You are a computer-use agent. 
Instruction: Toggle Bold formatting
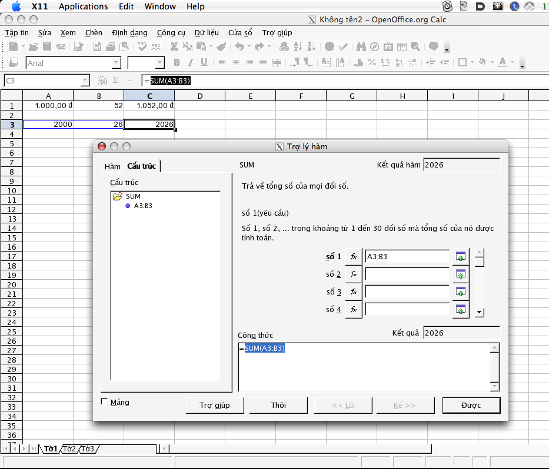(177, 63)
